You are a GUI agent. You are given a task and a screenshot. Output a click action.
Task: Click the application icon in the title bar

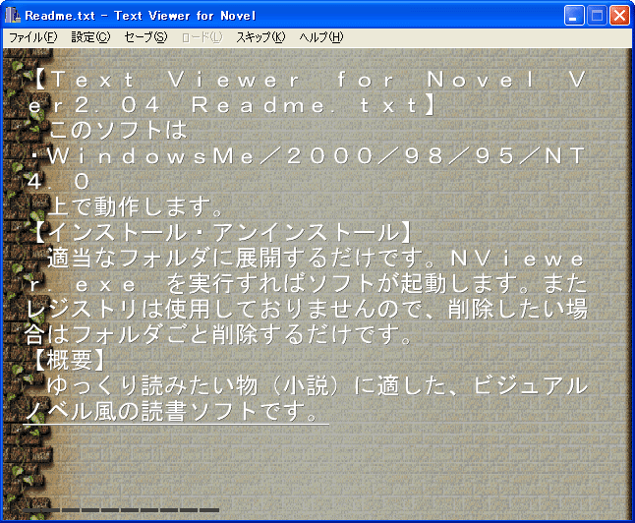click(x=13, y=16)
